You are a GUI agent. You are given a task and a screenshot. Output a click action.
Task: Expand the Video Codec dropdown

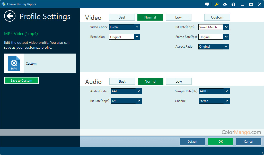click(137, 27)
